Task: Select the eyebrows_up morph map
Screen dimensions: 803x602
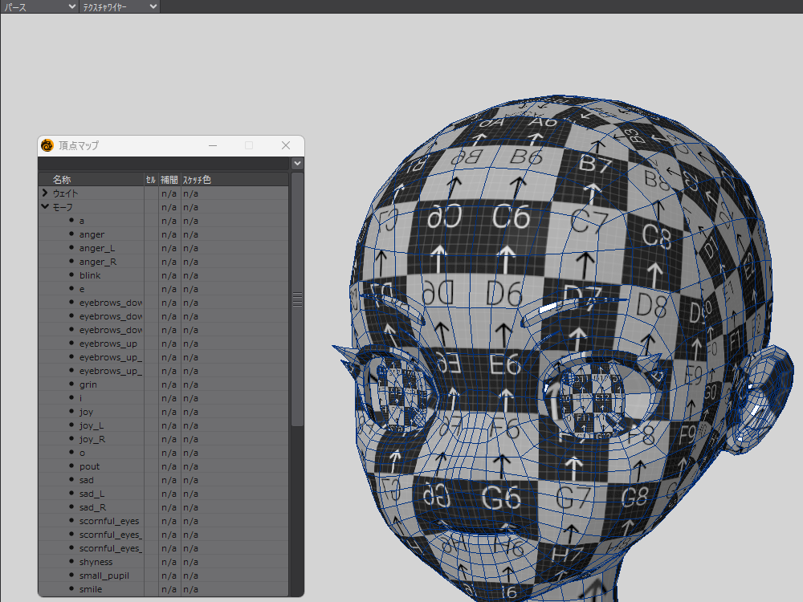Action: [108, 344]
